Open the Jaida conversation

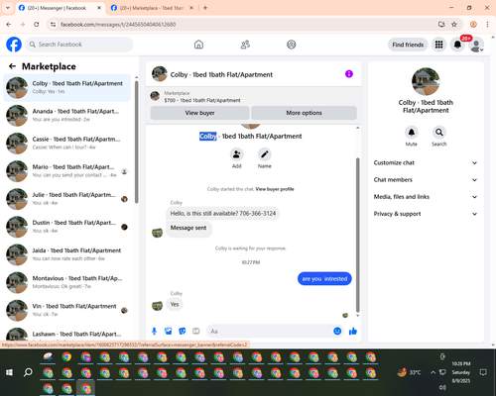point(66,254)
